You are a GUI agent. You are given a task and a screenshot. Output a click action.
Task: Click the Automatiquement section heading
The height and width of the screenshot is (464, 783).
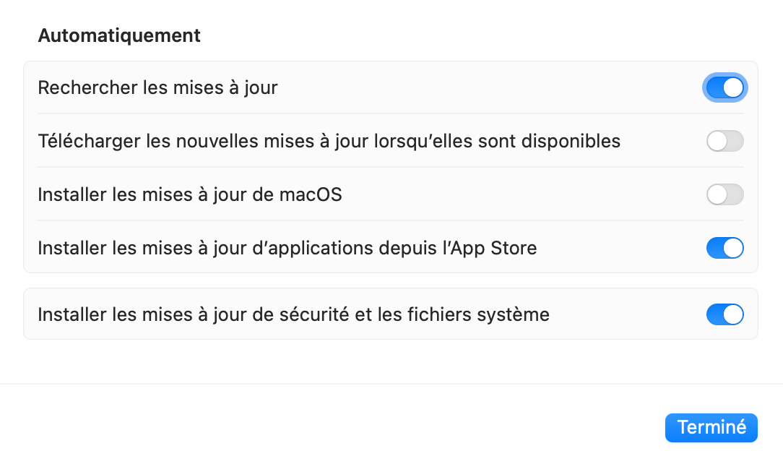119,35
